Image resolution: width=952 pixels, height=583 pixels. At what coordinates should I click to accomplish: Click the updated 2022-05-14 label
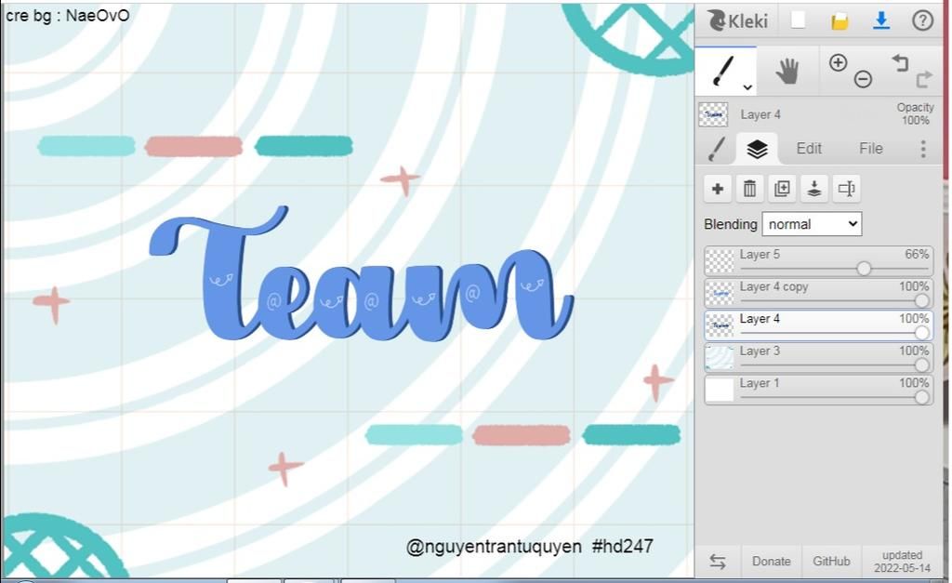tap(902, 562)
